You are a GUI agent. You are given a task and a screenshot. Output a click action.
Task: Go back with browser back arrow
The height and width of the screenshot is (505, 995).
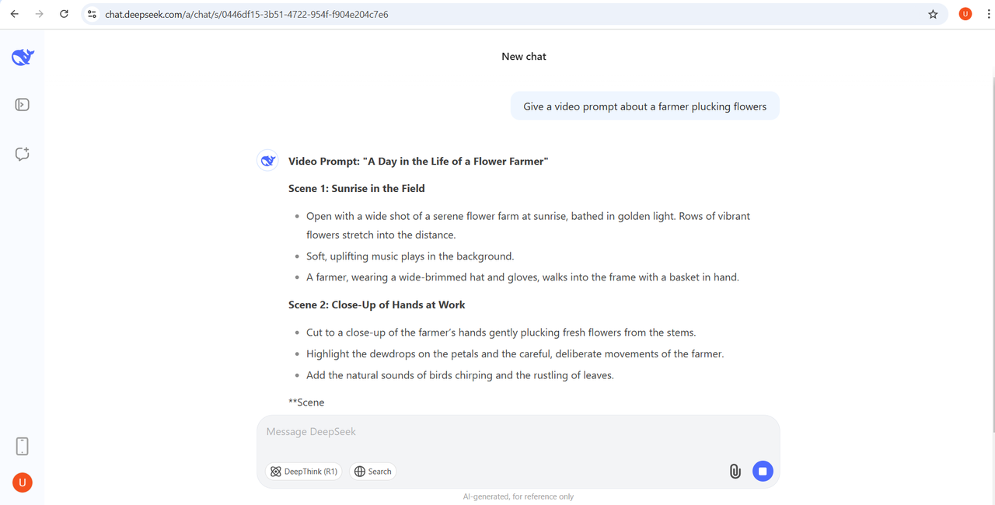tap(14, 14)
